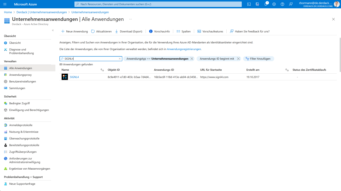Click Aktualisieren to refresh the list
Screen dimensions: 341x191
[101, 31]
